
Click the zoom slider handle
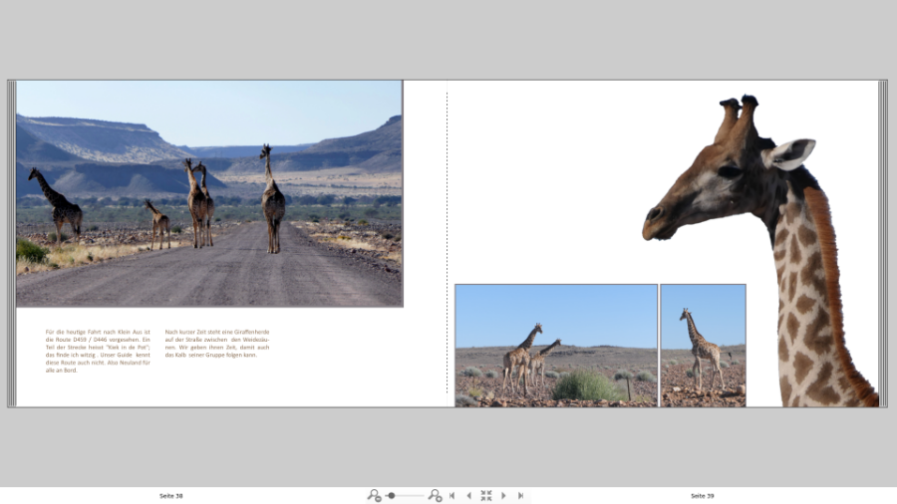coord(392,495)
